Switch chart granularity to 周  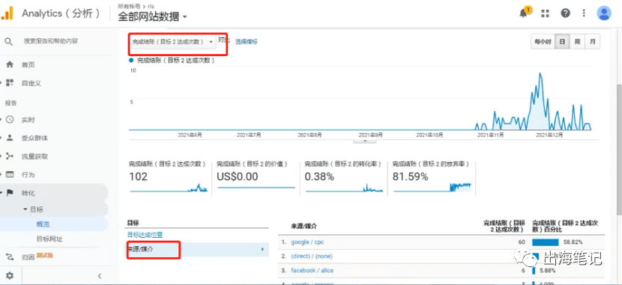point(578,42)
